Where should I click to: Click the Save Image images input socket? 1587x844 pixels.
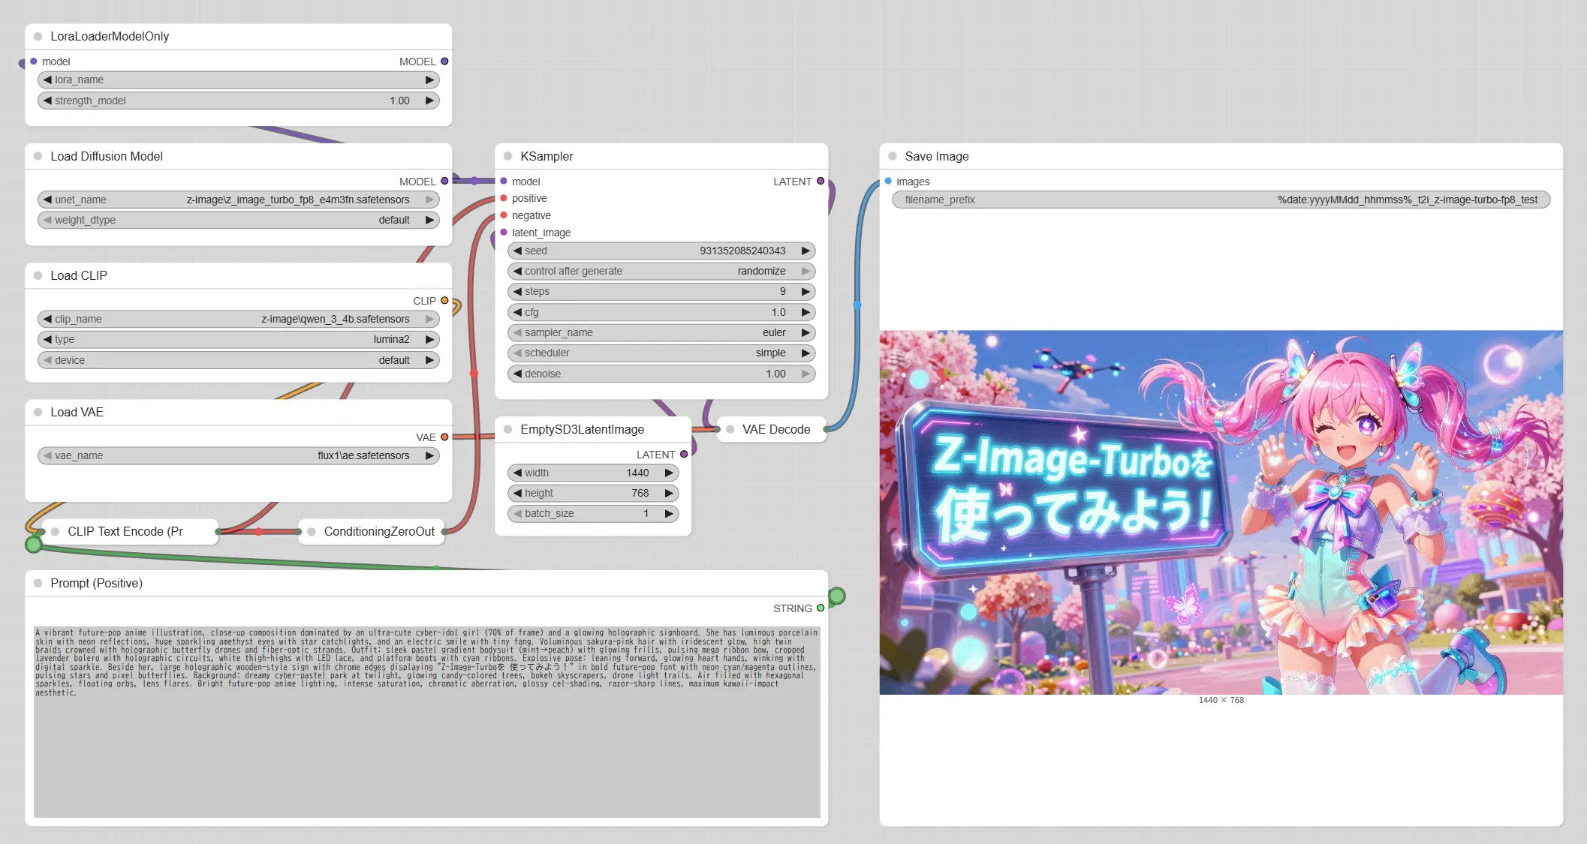[x=888, y=182]
